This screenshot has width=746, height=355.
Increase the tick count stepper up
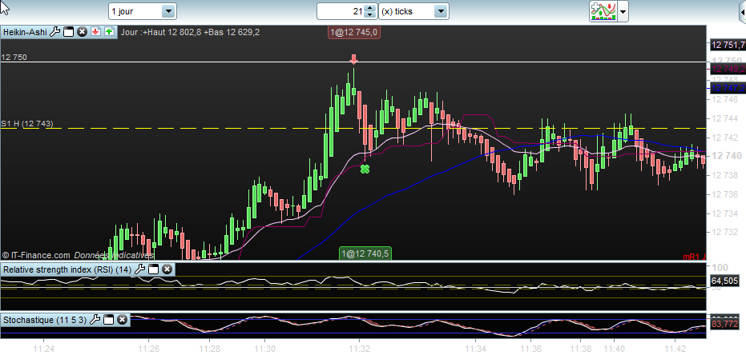[x=369, y=7]
